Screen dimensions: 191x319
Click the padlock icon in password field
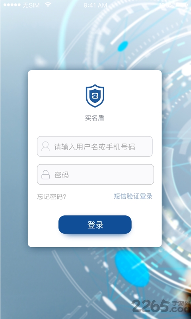click(x=45, y=175)
